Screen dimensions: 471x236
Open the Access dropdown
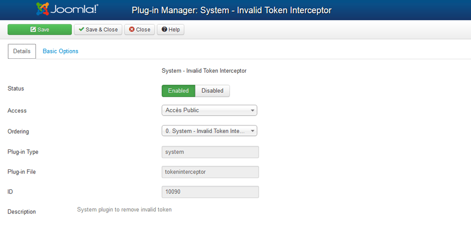[209, 111]
